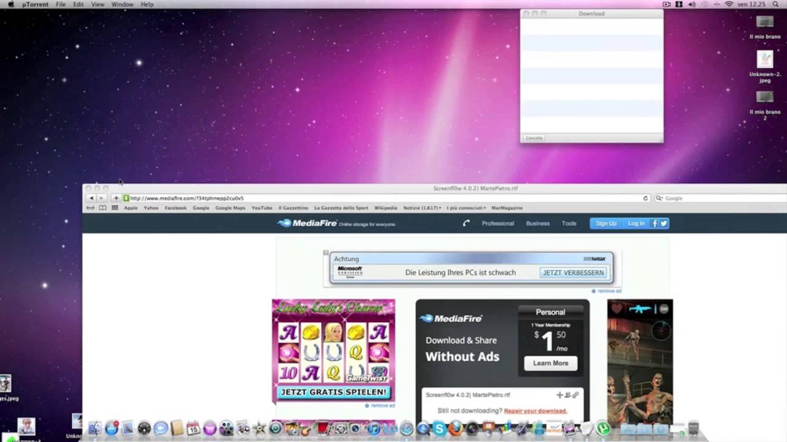Image resolution: width=787 pixels, height=442 pixels.
Task: Click the Sign Up button
Action: (x=606, y=223)
